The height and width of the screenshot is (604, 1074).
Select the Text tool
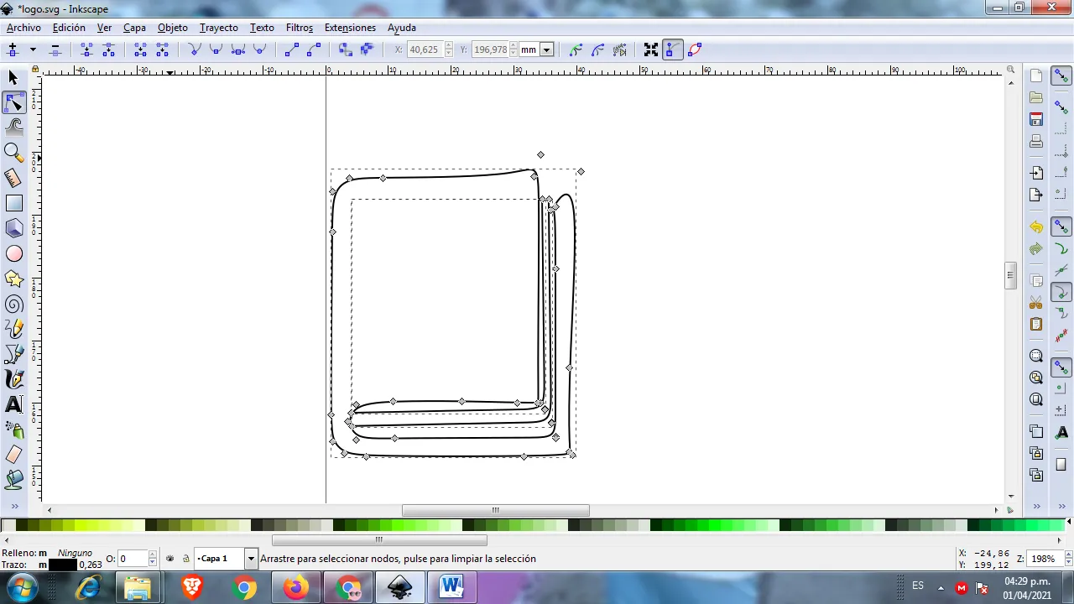coord(13,404)
